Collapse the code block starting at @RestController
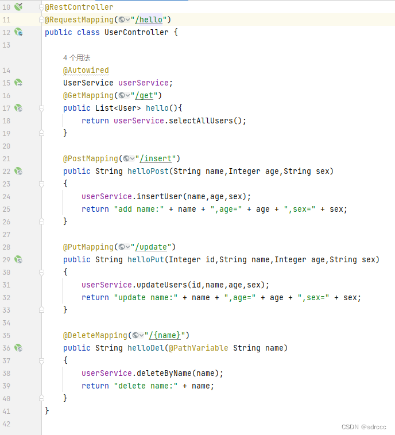The height and width of the screenshot is (435, 395). pos(41,7)
